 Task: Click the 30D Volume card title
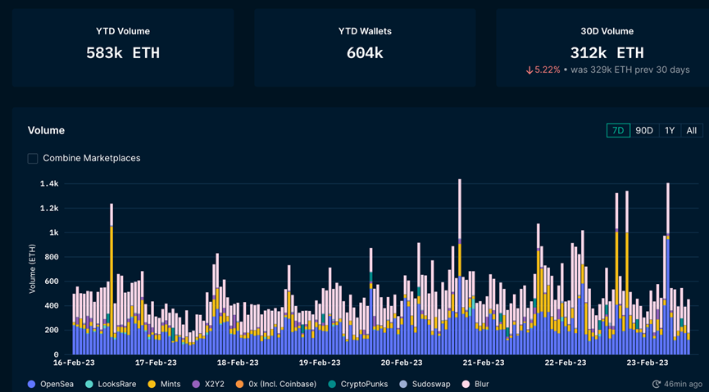pyautogui.click(x=607, y=32)
